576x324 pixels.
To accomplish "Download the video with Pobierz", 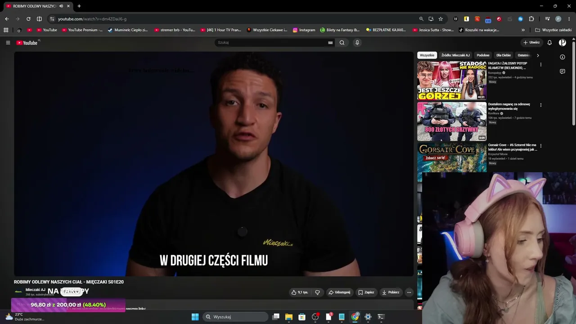I will pos(391,292).
